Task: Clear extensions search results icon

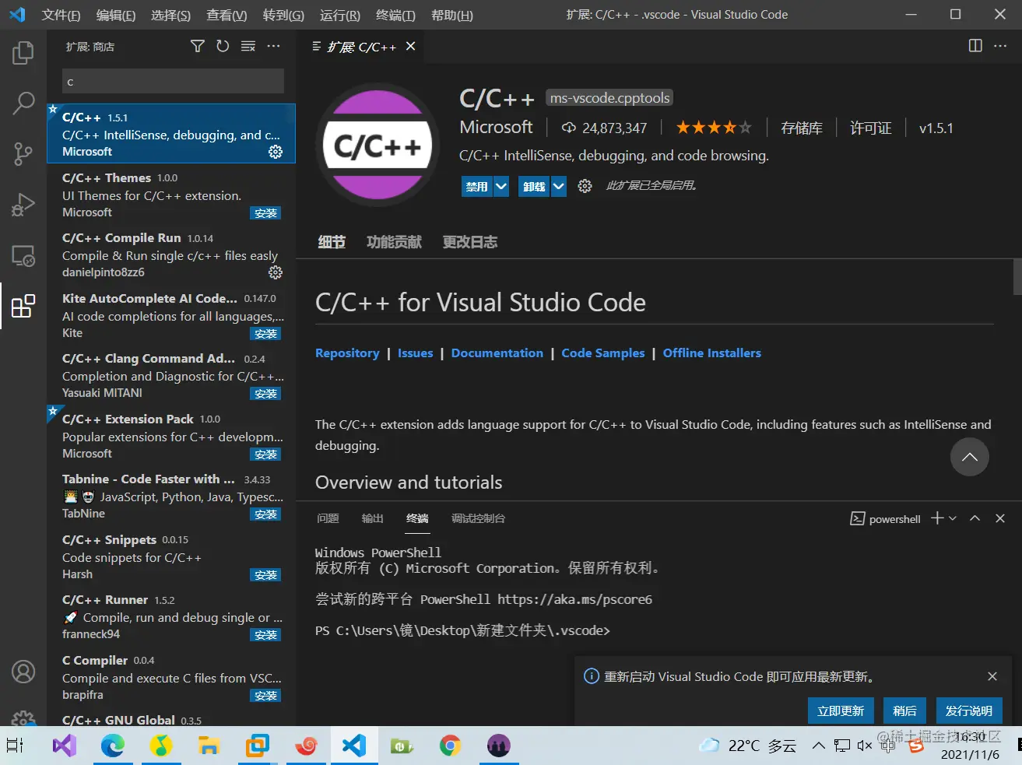Action: click(248, 47)
